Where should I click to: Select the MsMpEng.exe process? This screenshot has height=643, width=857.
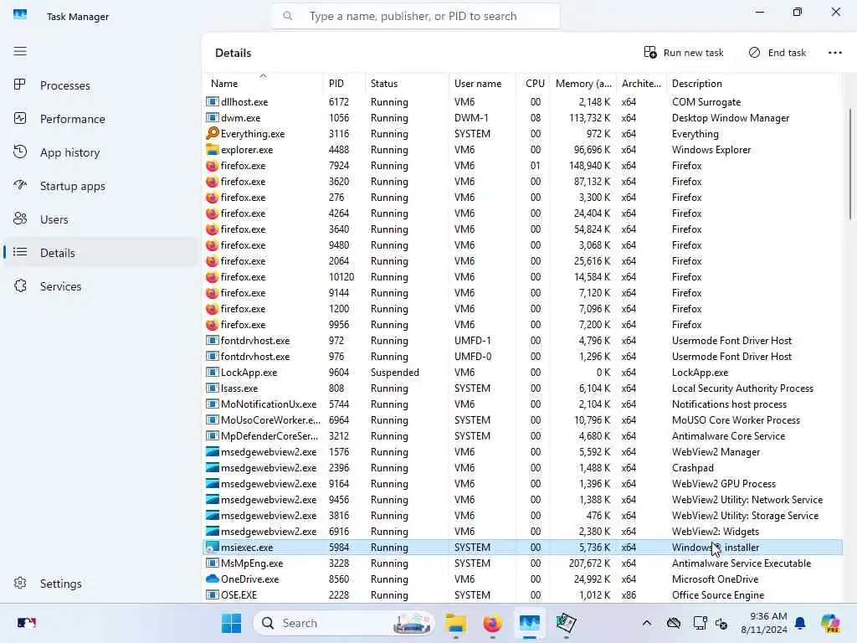(523, 563)
